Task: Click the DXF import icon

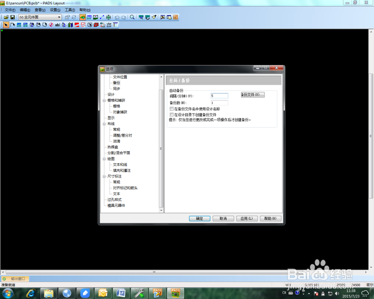Action: pos(109,25)
